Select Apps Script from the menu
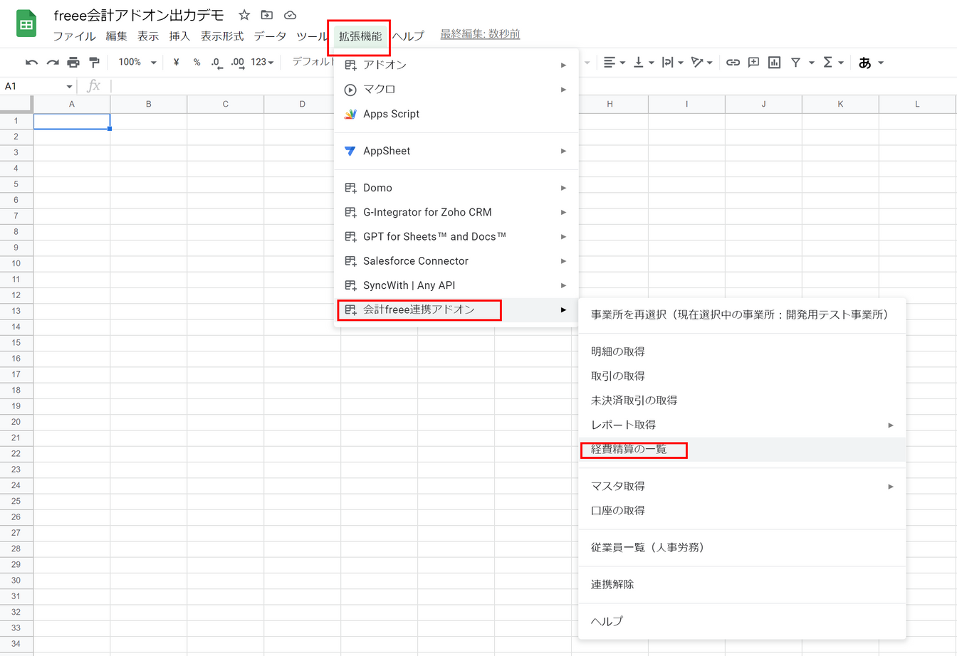This screenshot has width=957, height=656. (x=456, y=114)
